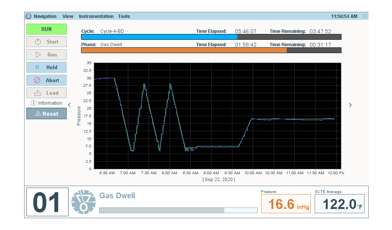Select the 16.6 inHg pressure readout
Viewport: 392px width, 230px height.
(x=285, y=204)
